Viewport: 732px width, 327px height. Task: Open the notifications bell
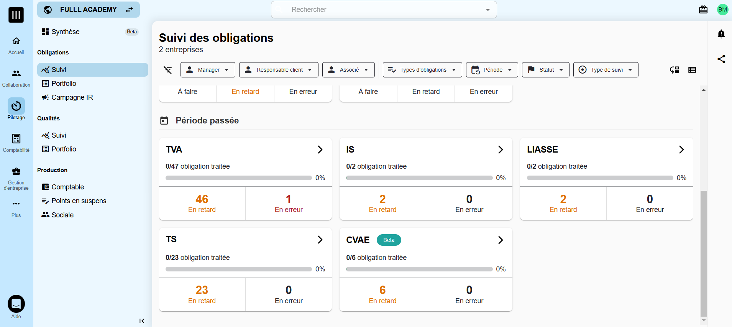pos(721,34)
